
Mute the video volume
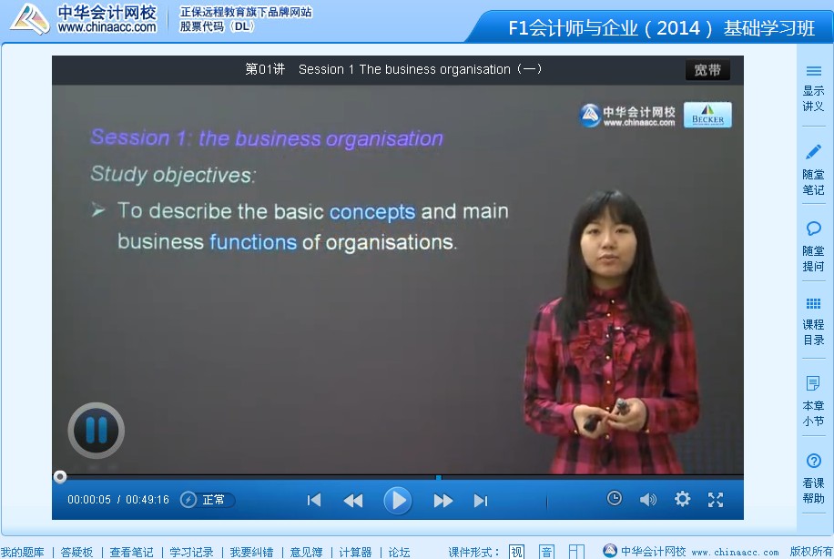click(x=647, y=499)
